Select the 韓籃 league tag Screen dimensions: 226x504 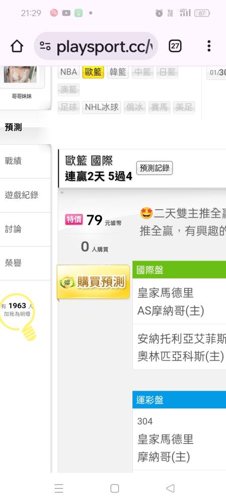point(118,72)
